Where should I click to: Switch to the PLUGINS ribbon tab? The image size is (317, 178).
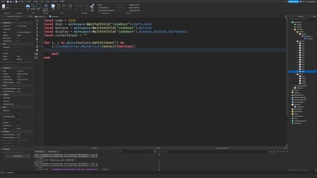pyautogui.click(x=55, y=1)
